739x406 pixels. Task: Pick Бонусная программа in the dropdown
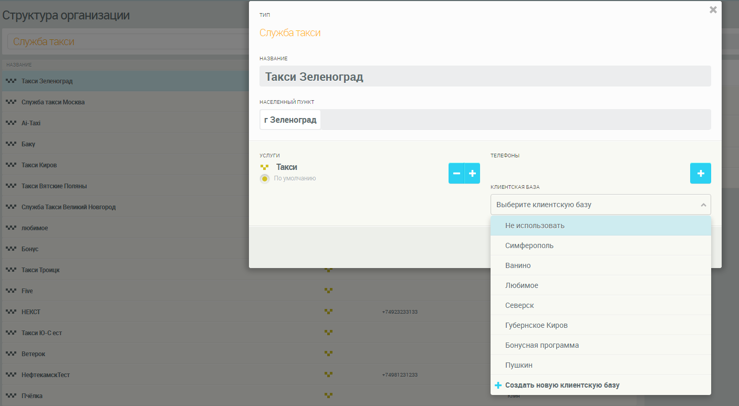[x=542, y=345]
